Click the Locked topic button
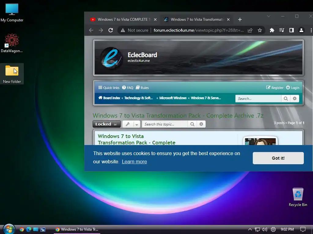The height and width of the screenshot is (234, 313). 107,124
